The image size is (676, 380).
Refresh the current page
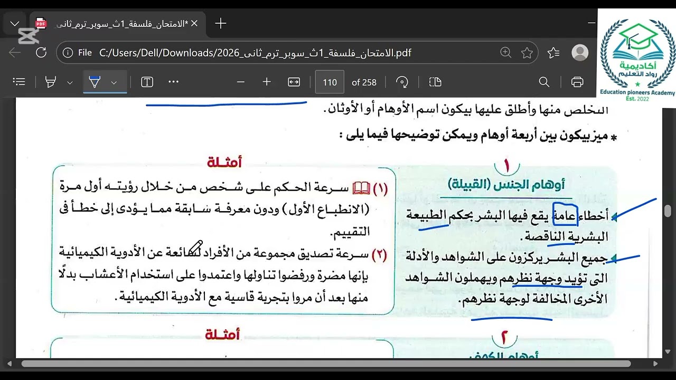pyautogui.click(x=41, y=53)
